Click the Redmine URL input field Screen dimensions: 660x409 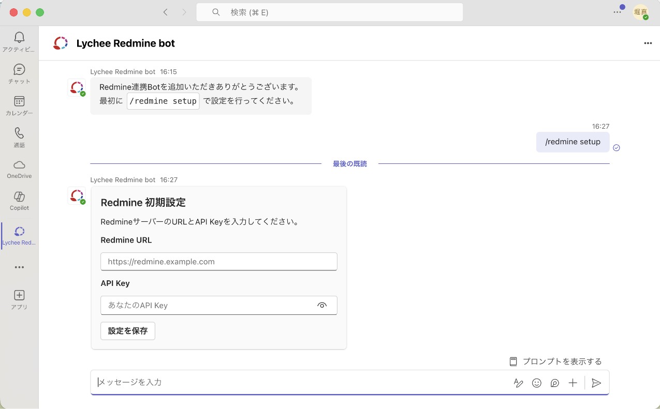coord(218,261)
